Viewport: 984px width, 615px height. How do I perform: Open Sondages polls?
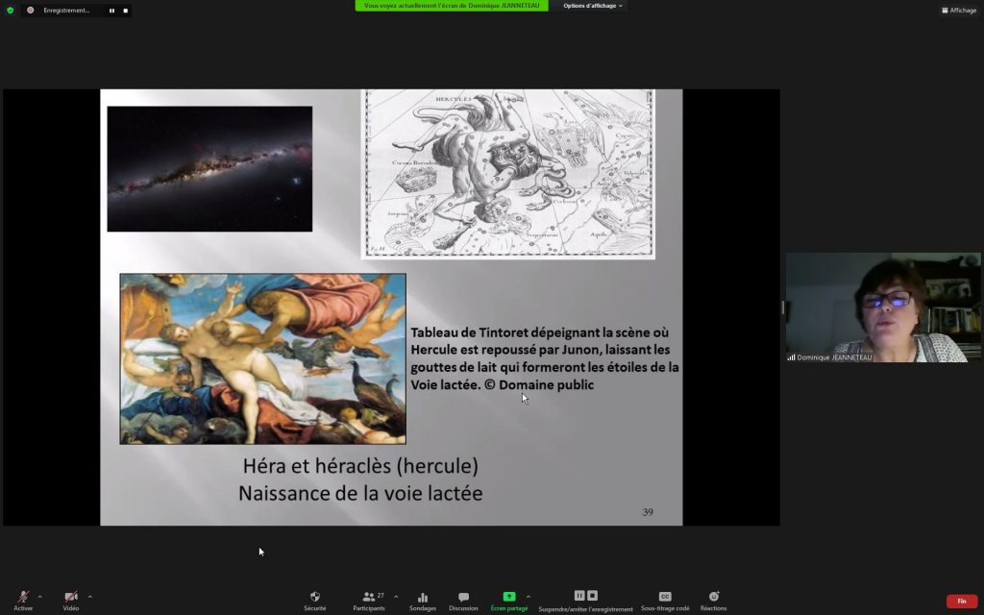(x=423, y=600)
